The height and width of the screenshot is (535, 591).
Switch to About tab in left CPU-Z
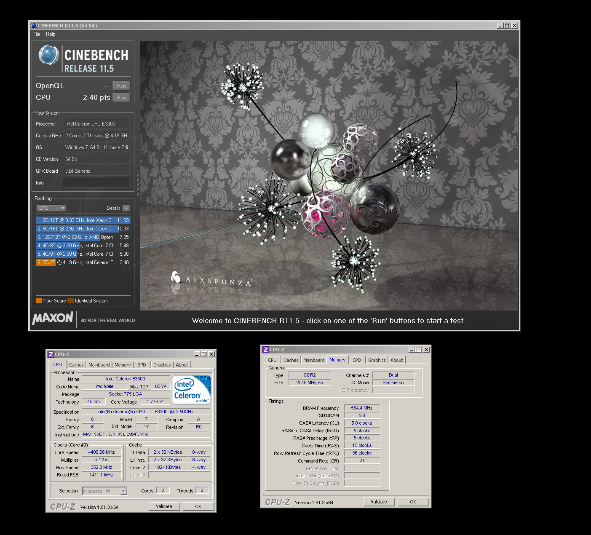click(x=182, y=365)
